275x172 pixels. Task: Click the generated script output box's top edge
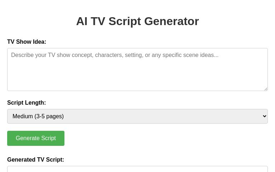137,167
